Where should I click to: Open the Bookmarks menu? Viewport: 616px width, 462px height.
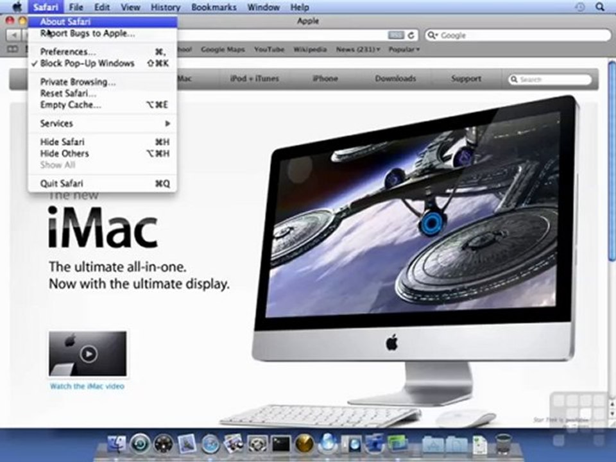pos(214,7)
